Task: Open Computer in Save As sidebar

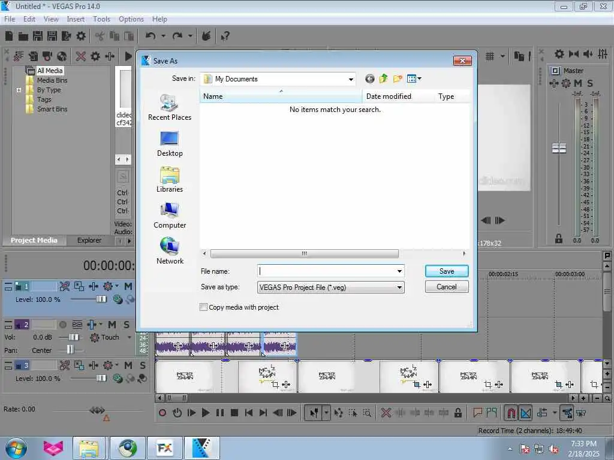Action: coord(170,216)
